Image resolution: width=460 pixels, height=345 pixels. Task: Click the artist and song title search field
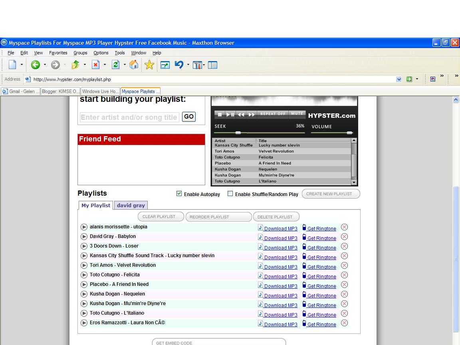[x=129, y=117]
